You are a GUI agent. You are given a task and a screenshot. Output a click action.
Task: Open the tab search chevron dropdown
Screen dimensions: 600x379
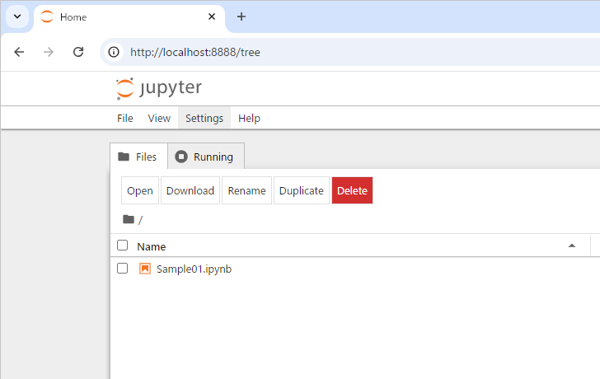[17, 16]
